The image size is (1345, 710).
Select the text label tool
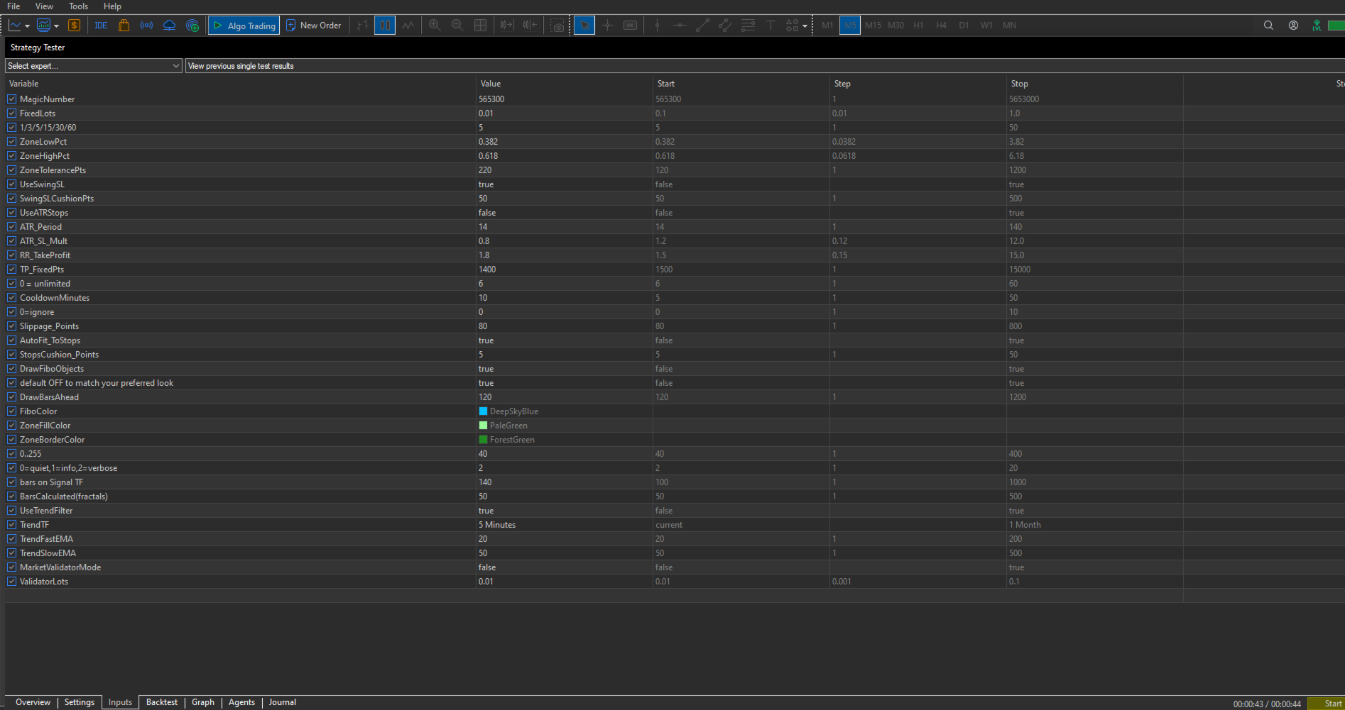tap(770, 26)
